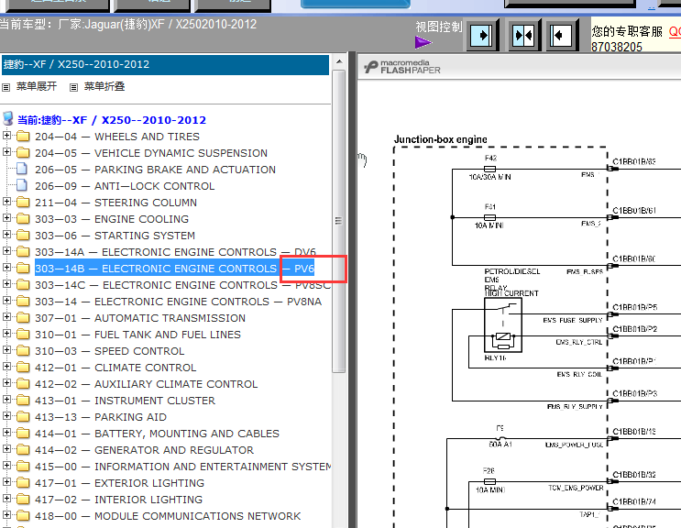
Task: Click the 菜单折叠 collapse-menu link
Action: pos(104,86)
